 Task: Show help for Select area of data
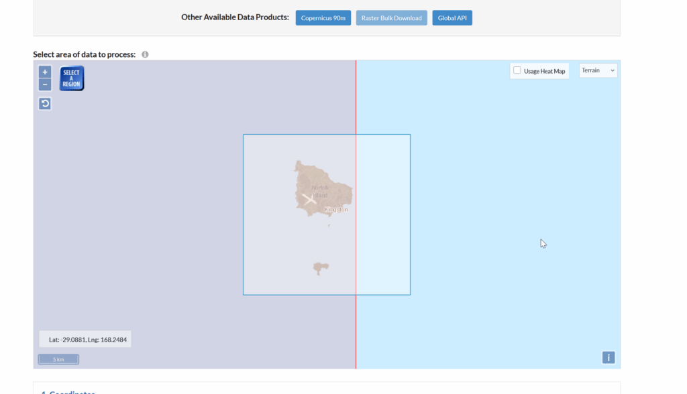pos(145,54)
